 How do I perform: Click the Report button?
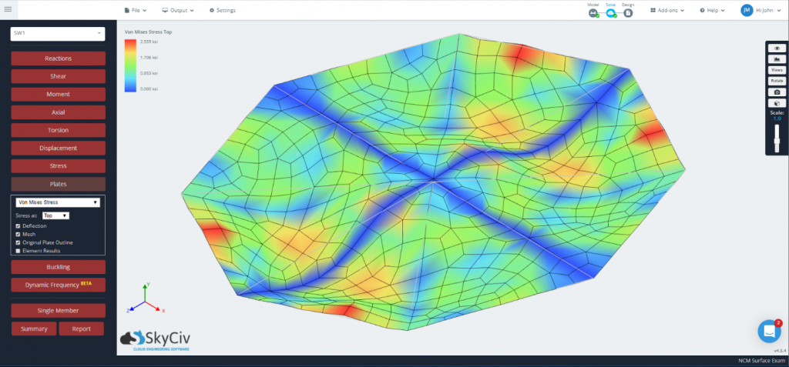(81, 329)
